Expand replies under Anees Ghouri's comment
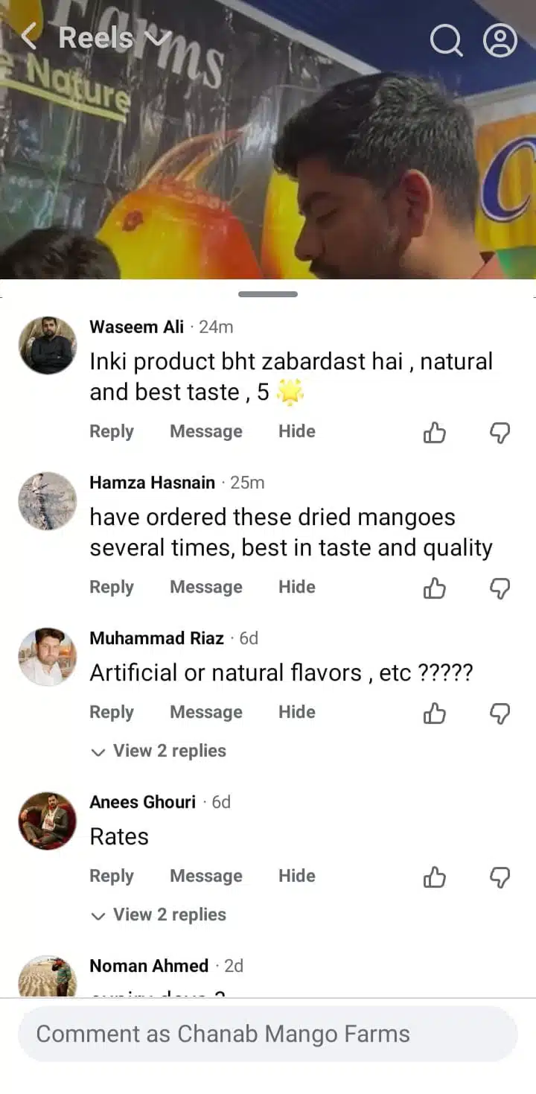 coord(159,915)
